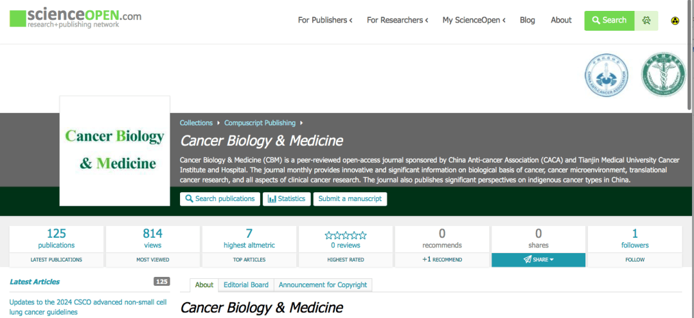The image size is (694, 318).
Task: Go to the Compuscript Publishing breadcrumb
Action: (x=260, y=123)
